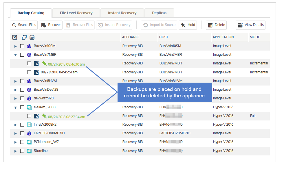Check the Storeline checkbox
Viewport: 284px width, 169px height.
22,151
